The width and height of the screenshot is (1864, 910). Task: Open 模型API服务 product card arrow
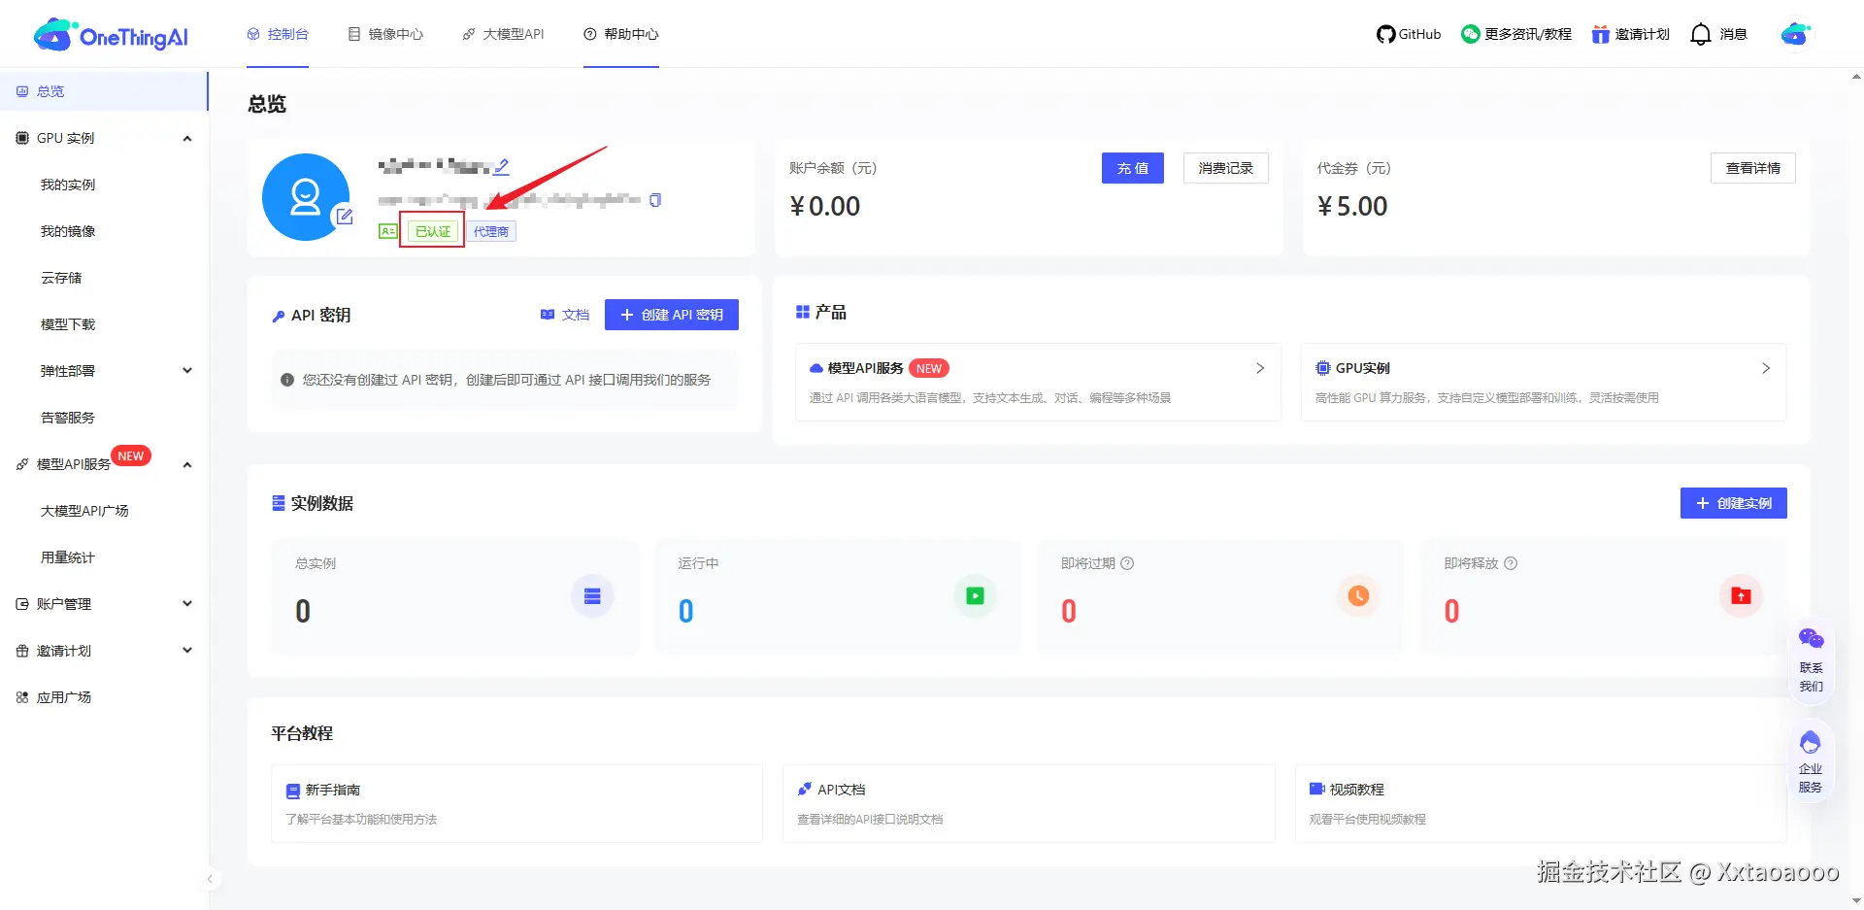(1260, 368)
